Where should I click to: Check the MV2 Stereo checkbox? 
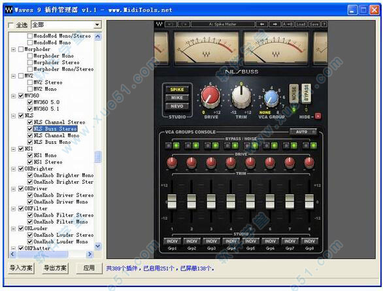30,82
